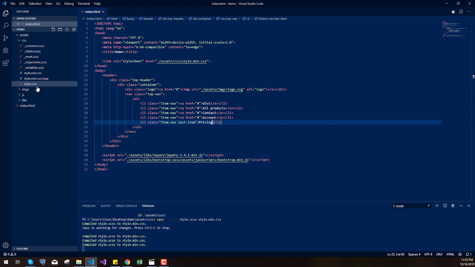
Task: Open Google Chrome from the taskbar
Action: pyautogui.click(x=127, y=262)
